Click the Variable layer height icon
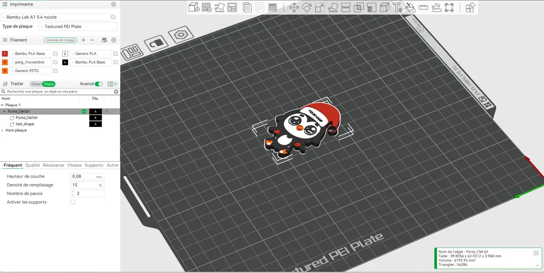This screenshot has width=544, height=273. pos(273,7)
